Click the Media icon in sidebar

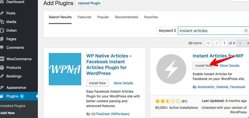click(x=2, y=22)
